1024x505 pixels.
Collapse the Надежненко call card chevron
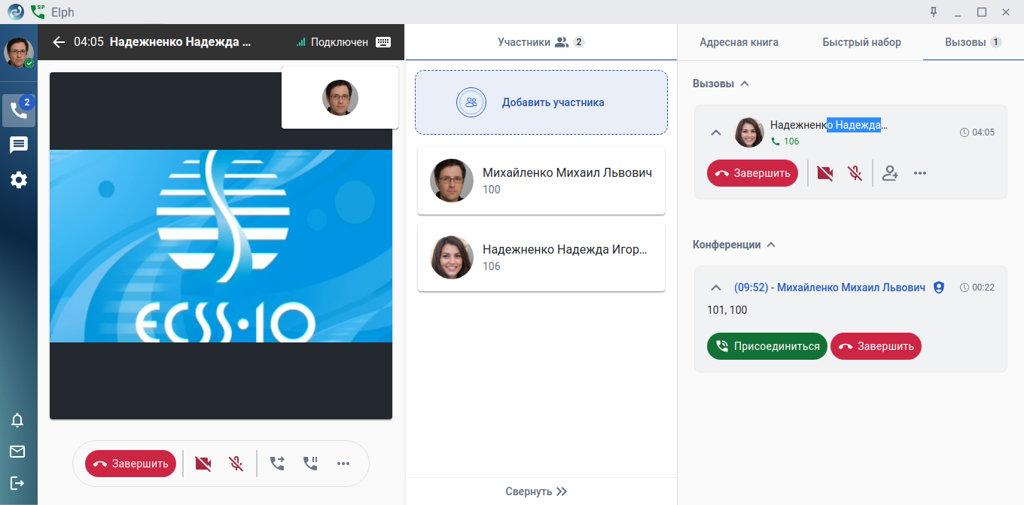coord(716,132)
